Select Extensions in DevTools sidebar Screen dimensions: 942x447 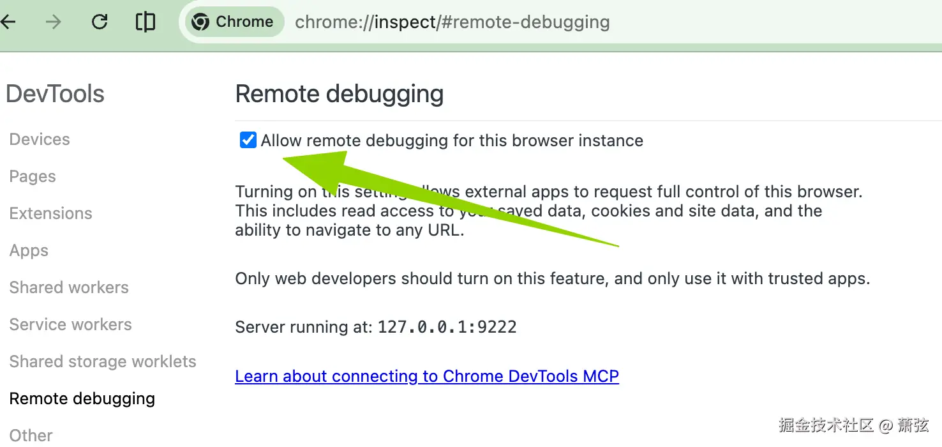pyautogui.click(x=51, y=213)
